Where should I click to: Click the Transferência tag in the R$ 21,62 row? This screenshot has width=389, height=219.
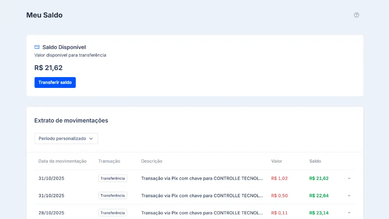pos(113,178)
